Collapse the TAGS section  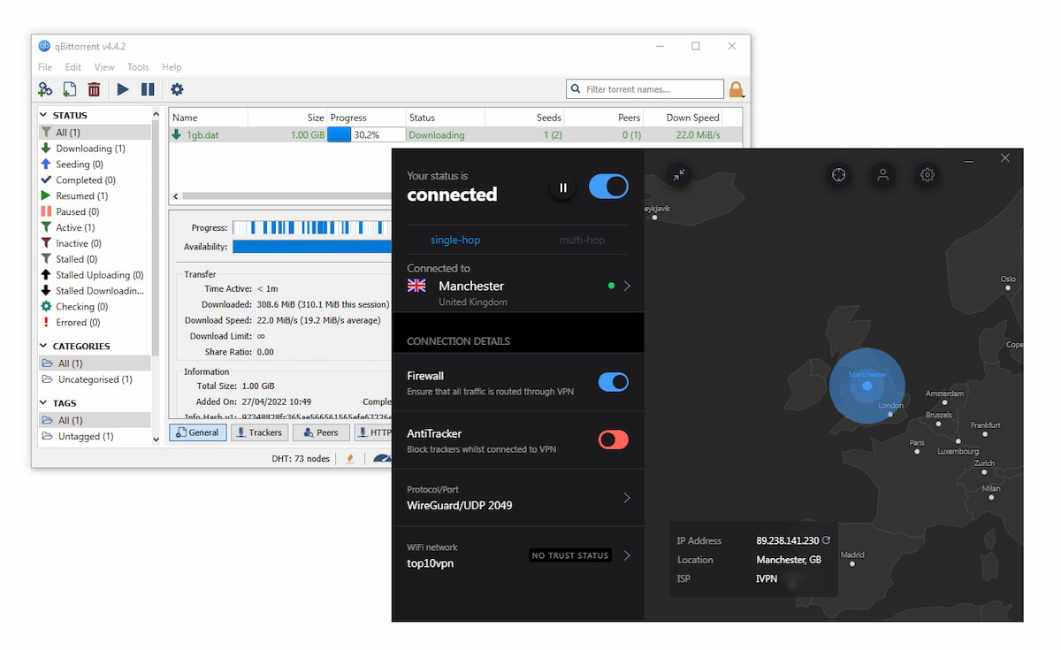pos(42,402)
